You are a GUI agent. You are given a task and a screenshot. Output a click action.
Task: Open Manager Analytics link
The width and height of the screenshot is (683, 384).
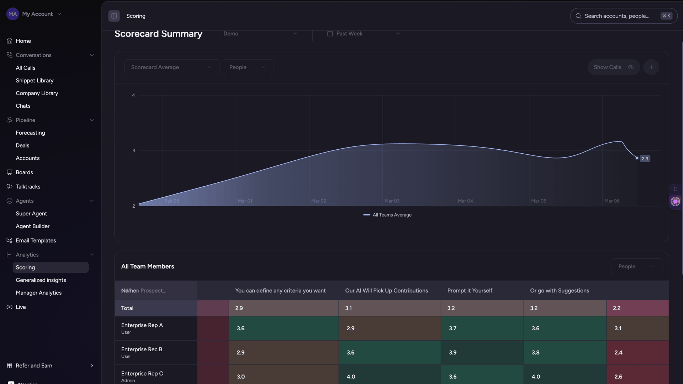pos(39,293)
